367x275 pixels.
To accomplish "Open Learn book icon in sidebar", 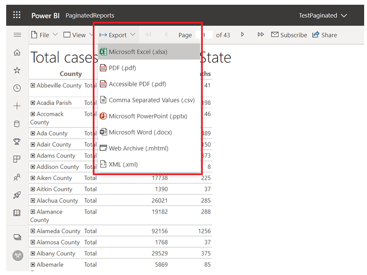I will (x=17, y=213).
